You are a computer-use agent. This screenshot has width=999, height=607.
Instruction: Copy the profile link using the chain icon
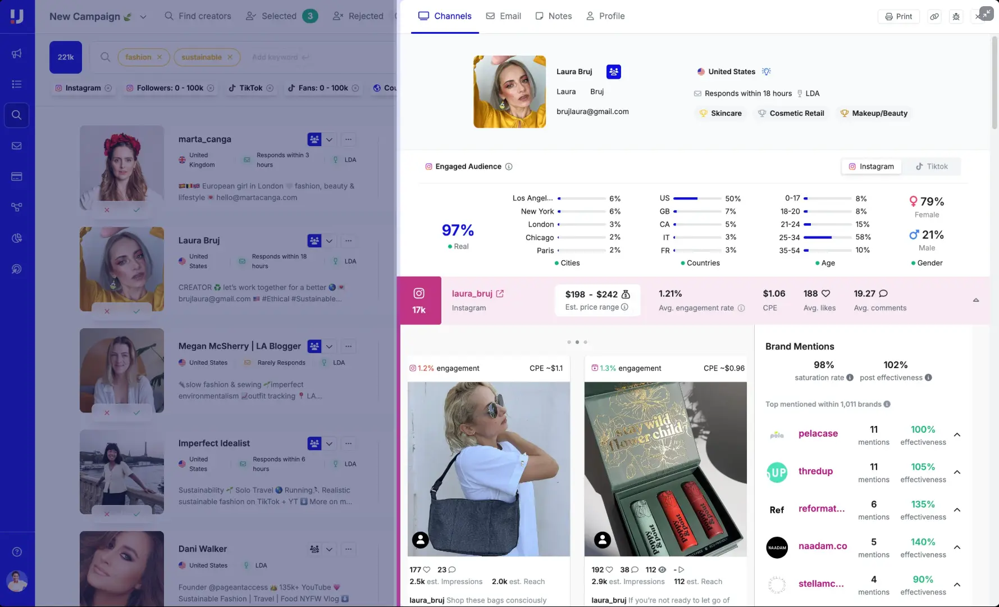[x=934, y=16]
